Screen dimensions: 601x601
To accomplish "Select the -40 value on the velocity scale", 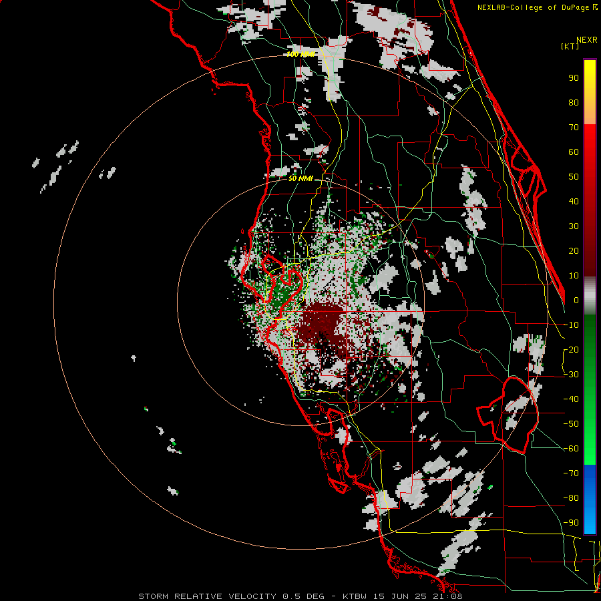I will (571, 399).
